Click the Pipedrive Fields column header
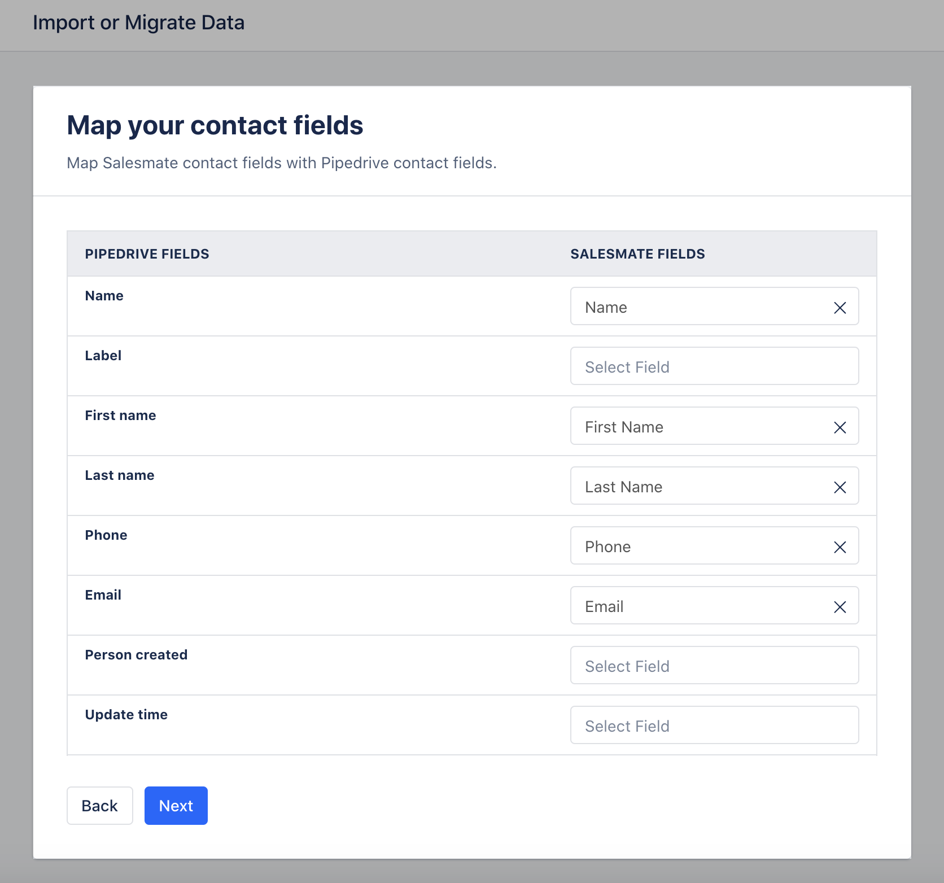944x883 pixels. point(147,254)
